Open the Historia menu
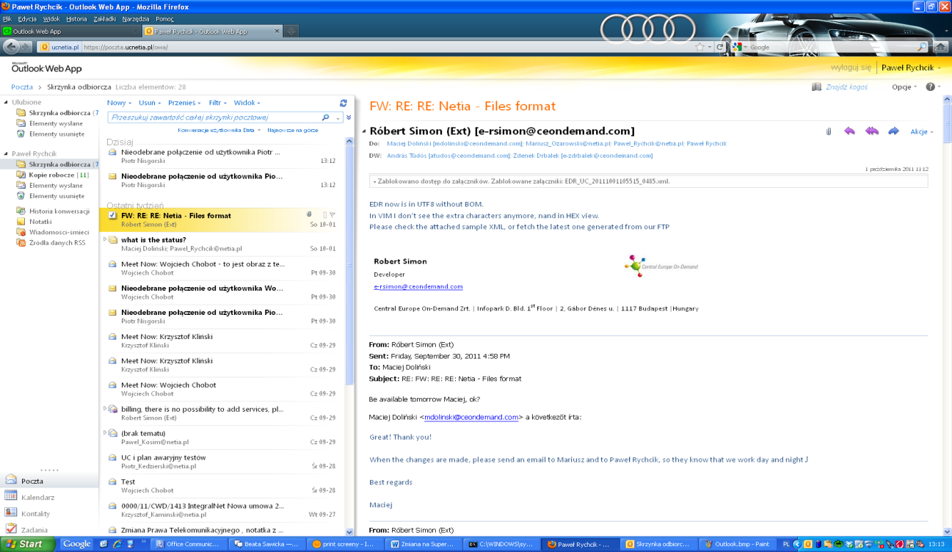Image resolution: width=952 pixels, height=552 pixels. 76,19
